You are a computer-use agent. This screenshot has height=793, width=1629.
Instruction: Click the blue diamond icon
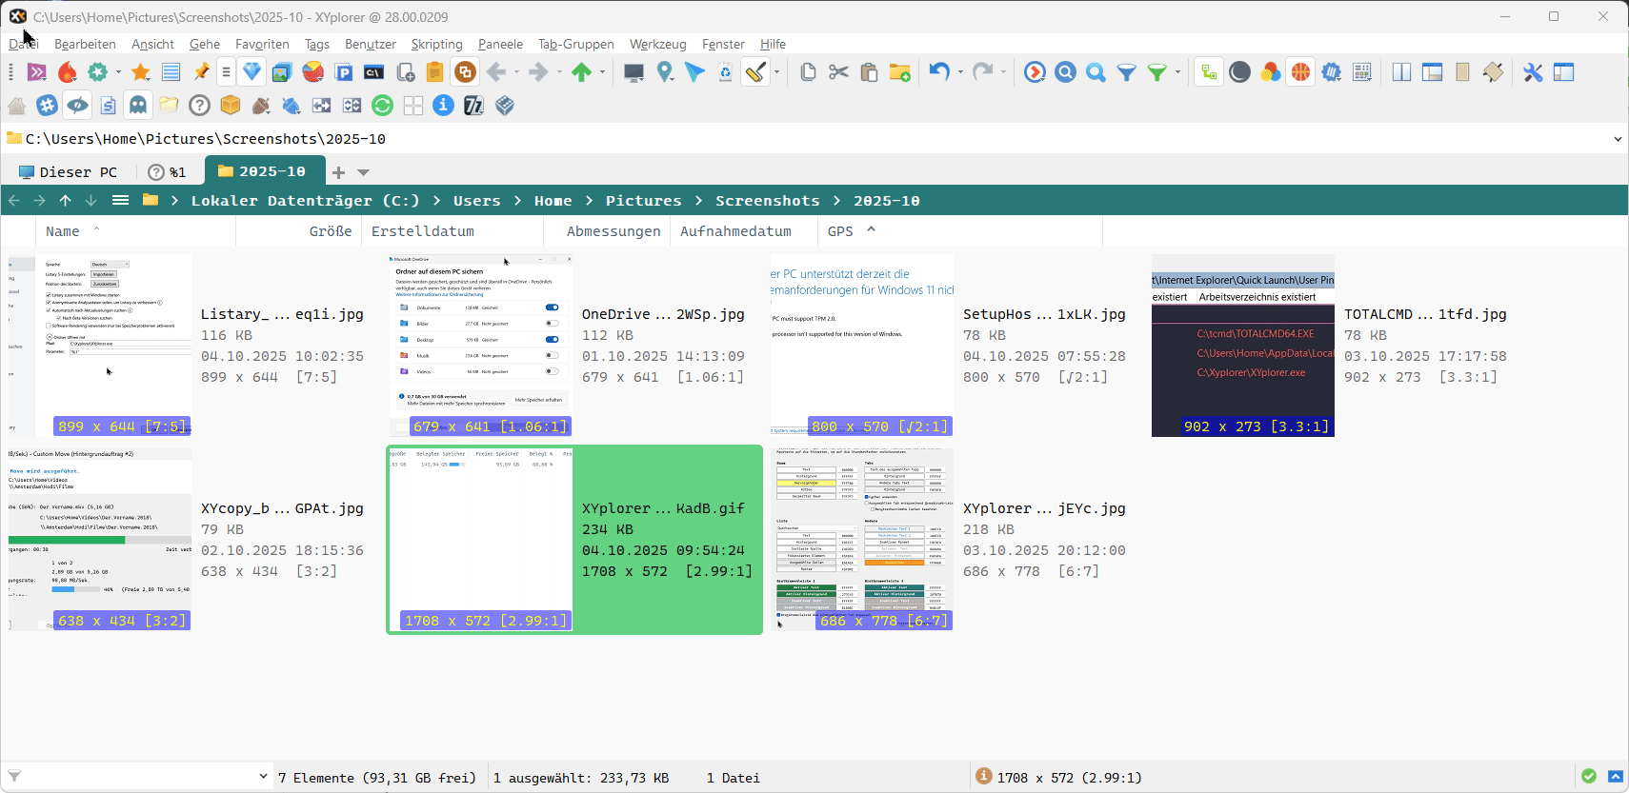click(251, 72)
